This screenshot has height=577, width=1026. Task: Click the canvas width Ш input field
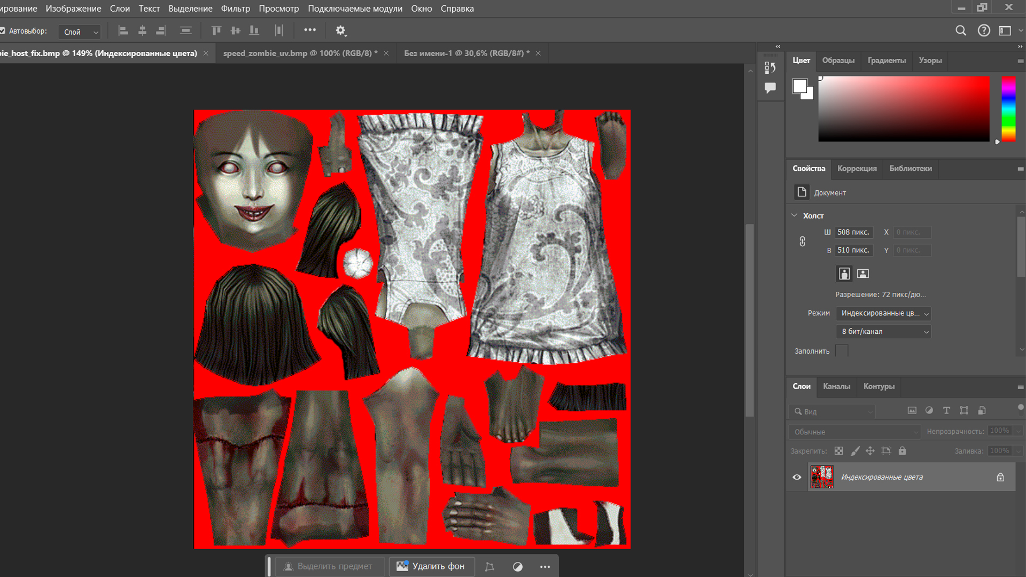[853, 232]
